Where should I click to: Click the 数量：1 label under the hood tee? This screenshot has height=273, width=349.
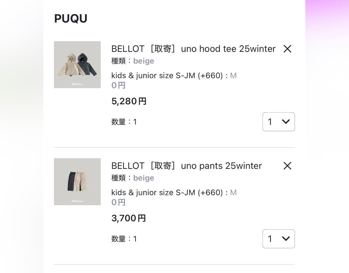point(124,122)
